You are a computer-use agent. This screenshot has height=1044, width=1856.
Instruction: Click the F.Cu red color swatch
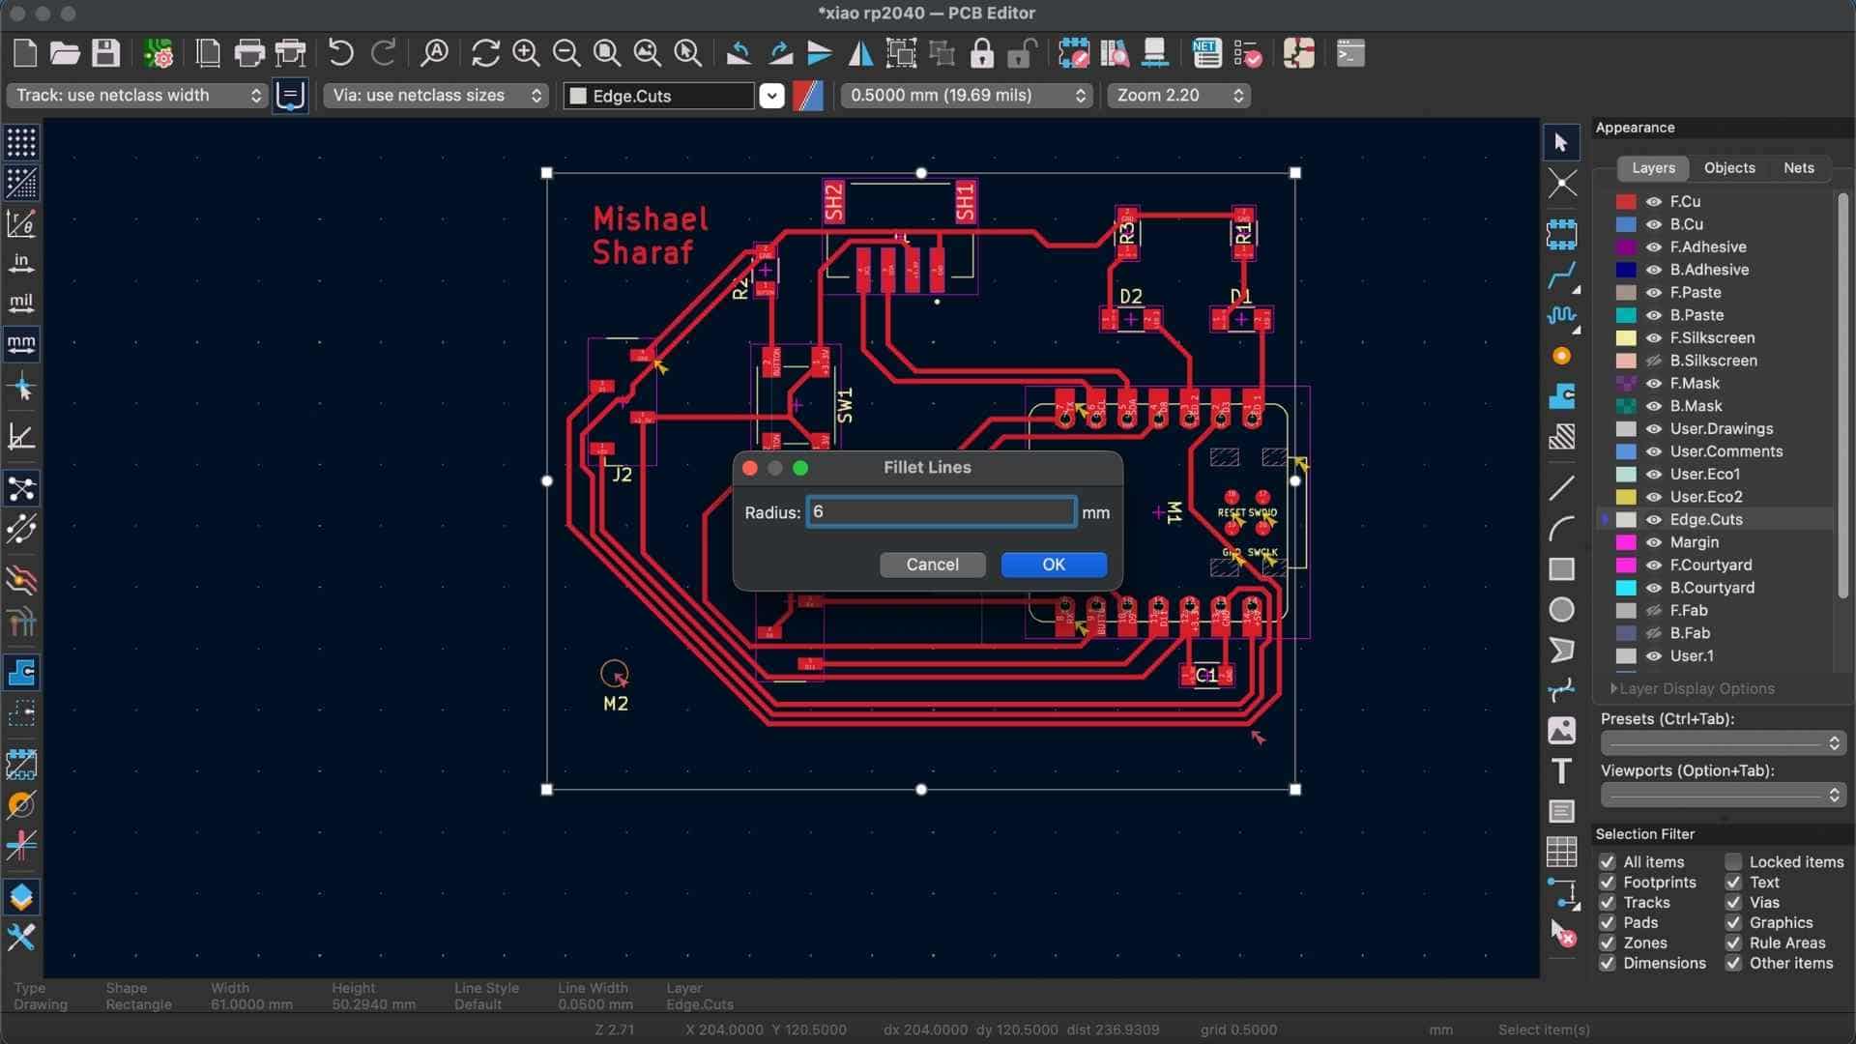[x=1626, y=202]
